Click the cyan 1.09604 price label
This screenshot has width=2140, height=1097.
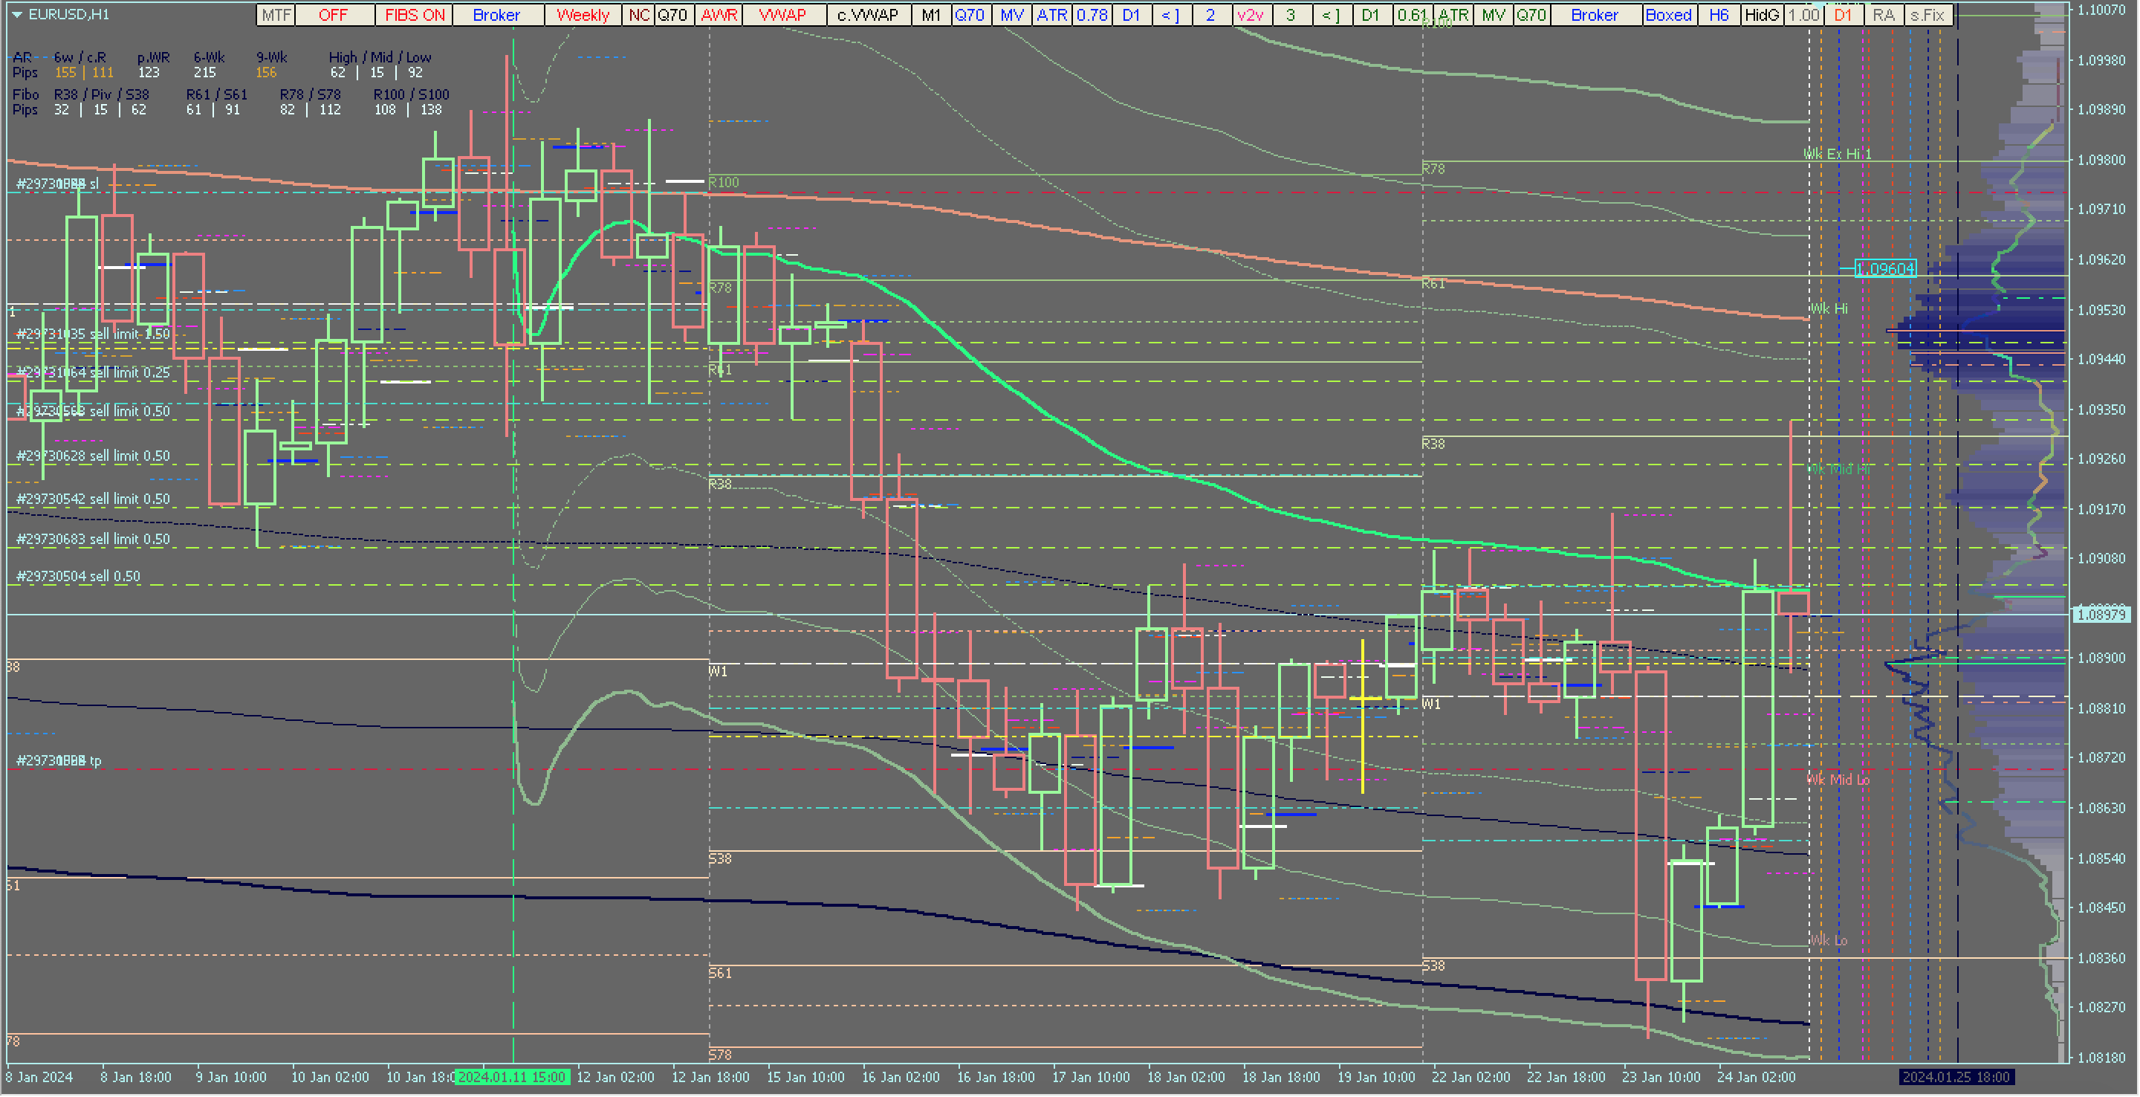tap(1885, 268)
